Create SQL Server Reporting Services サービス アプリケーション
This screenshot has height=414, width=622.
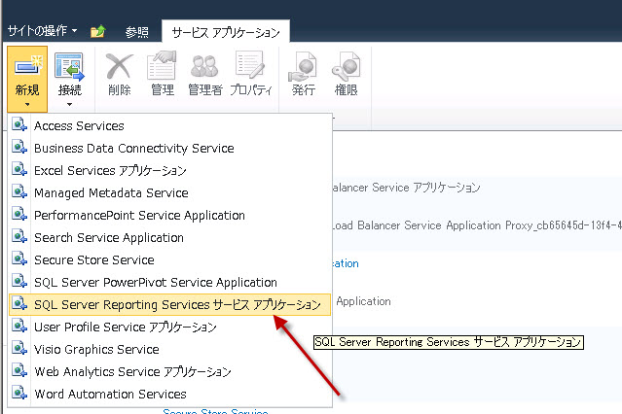point(169,304)
